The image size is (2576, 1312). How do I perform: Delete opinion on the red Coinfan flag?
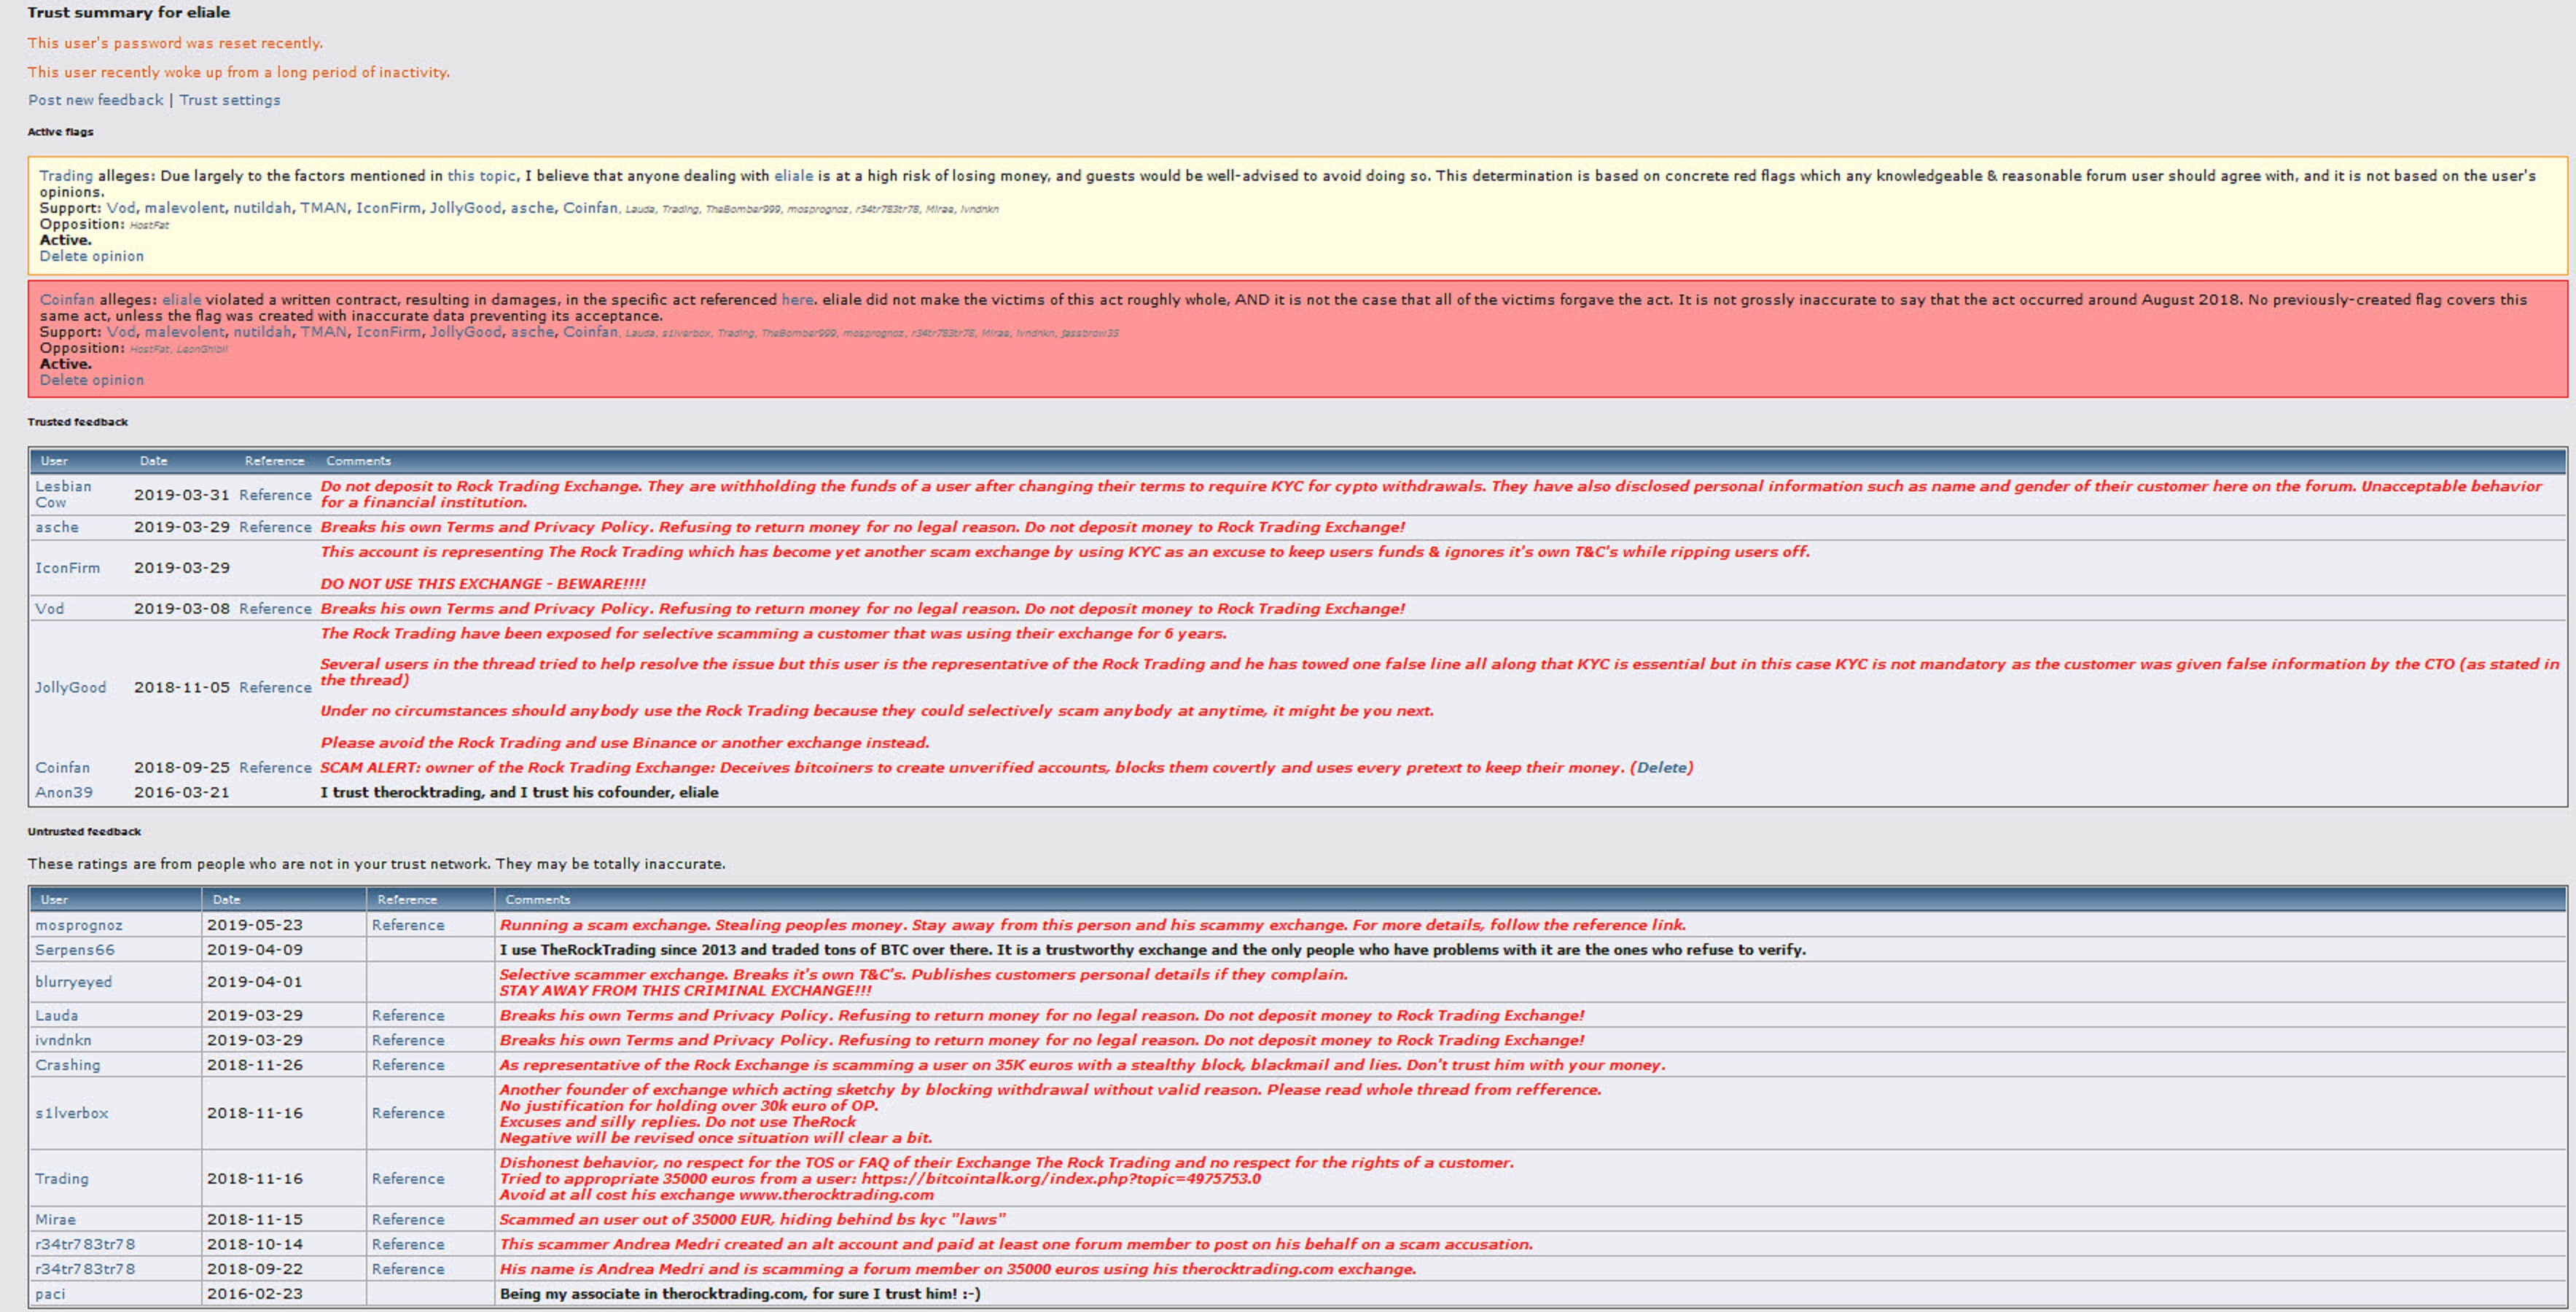click(x=91, y=380)
